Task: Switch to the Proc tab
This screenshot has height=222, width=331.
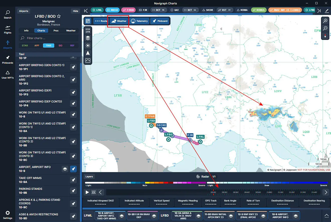Action: tap(56, 31)
